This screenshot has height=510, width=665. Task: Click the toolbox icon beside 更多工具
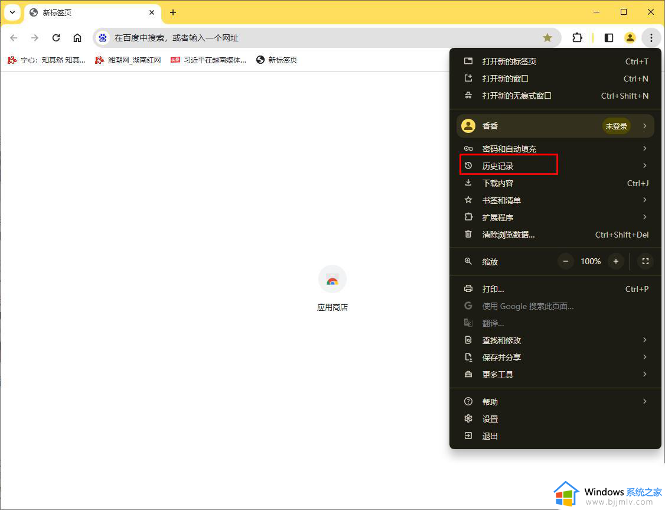pyautogui.click(x=468, y=374)
